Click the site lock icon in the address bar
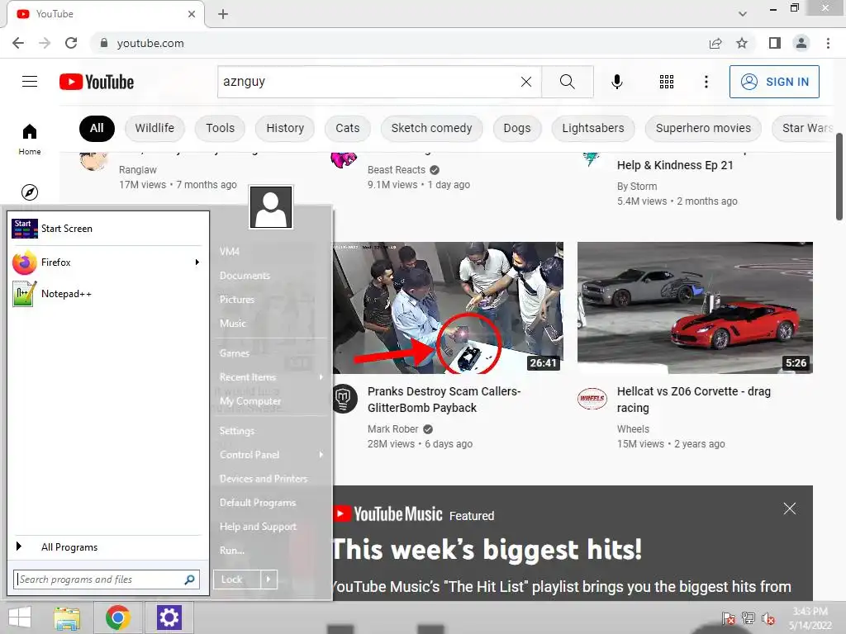 [104, 43]
